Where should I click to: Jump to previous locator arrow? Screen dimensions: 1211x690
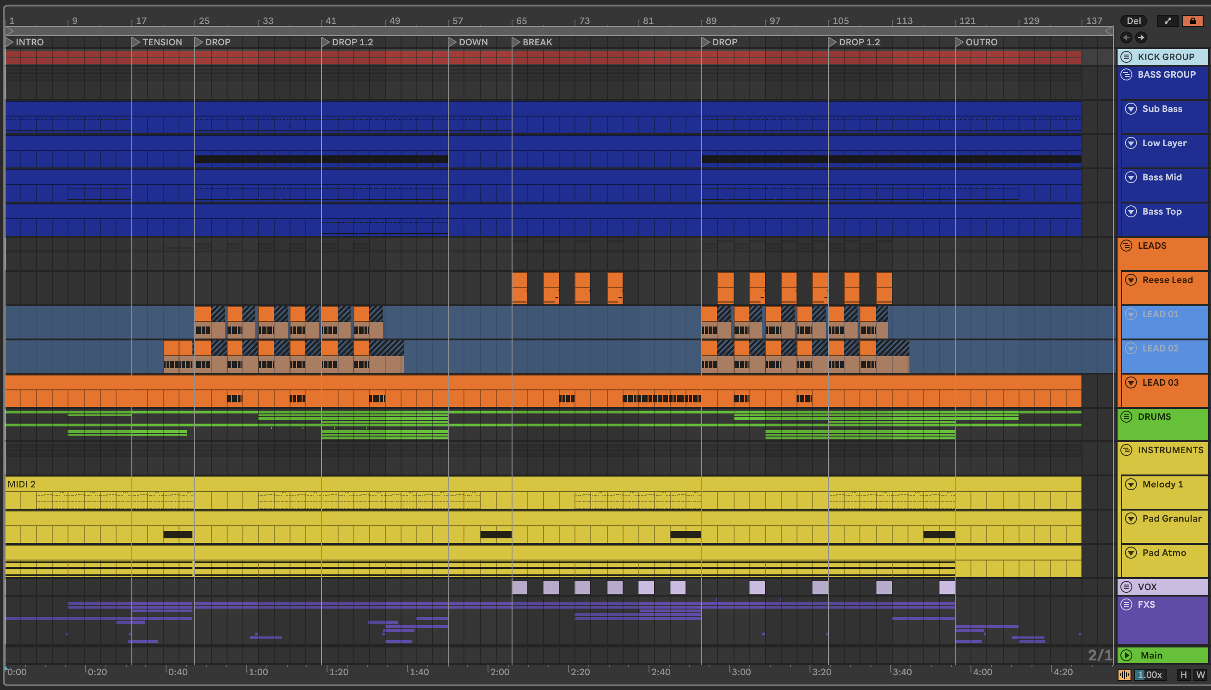(1126, 37)
